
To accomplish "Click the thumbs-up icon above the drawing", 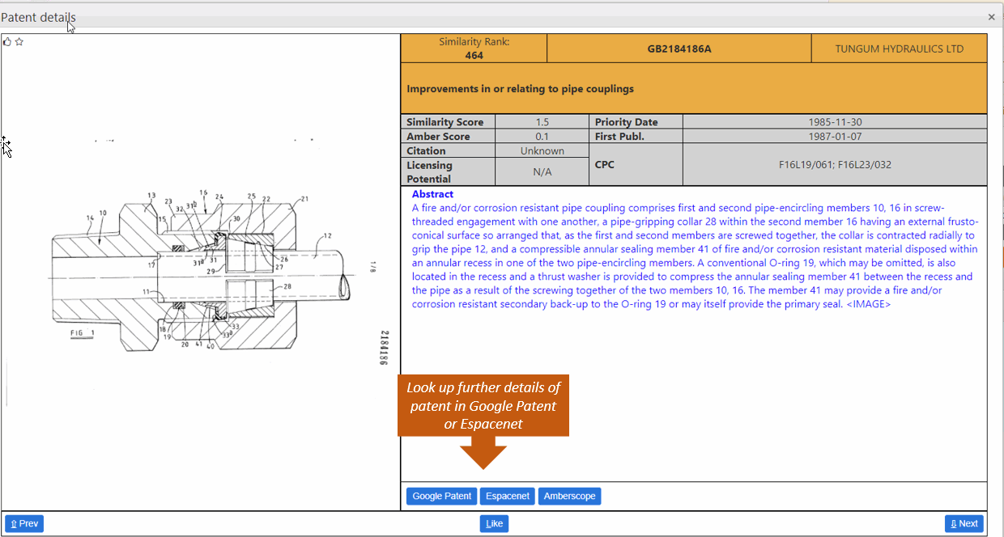I will (x=7, y=41).
